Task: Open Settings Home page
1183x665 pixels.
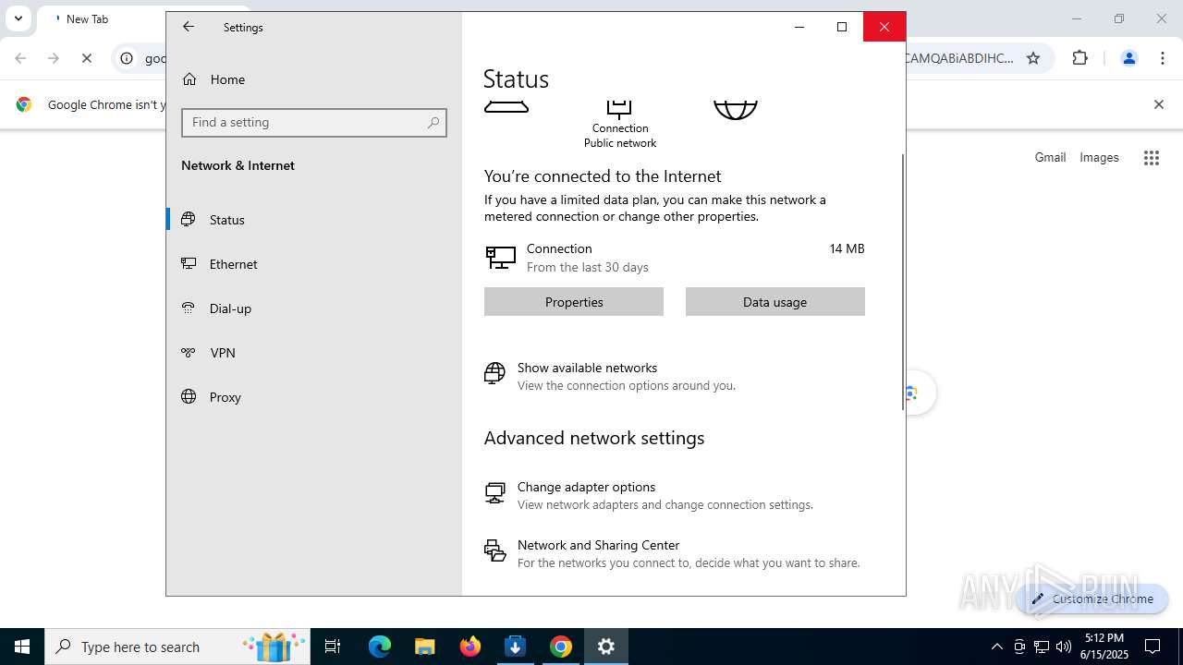Action: pos(314,79)
